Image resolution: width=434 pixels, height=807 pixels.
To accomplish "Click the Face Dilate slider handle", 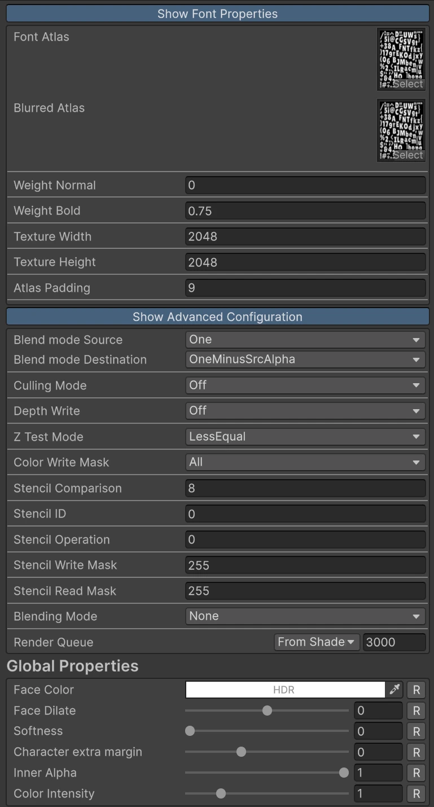I will pyautogui.click(x=267, y=710).
